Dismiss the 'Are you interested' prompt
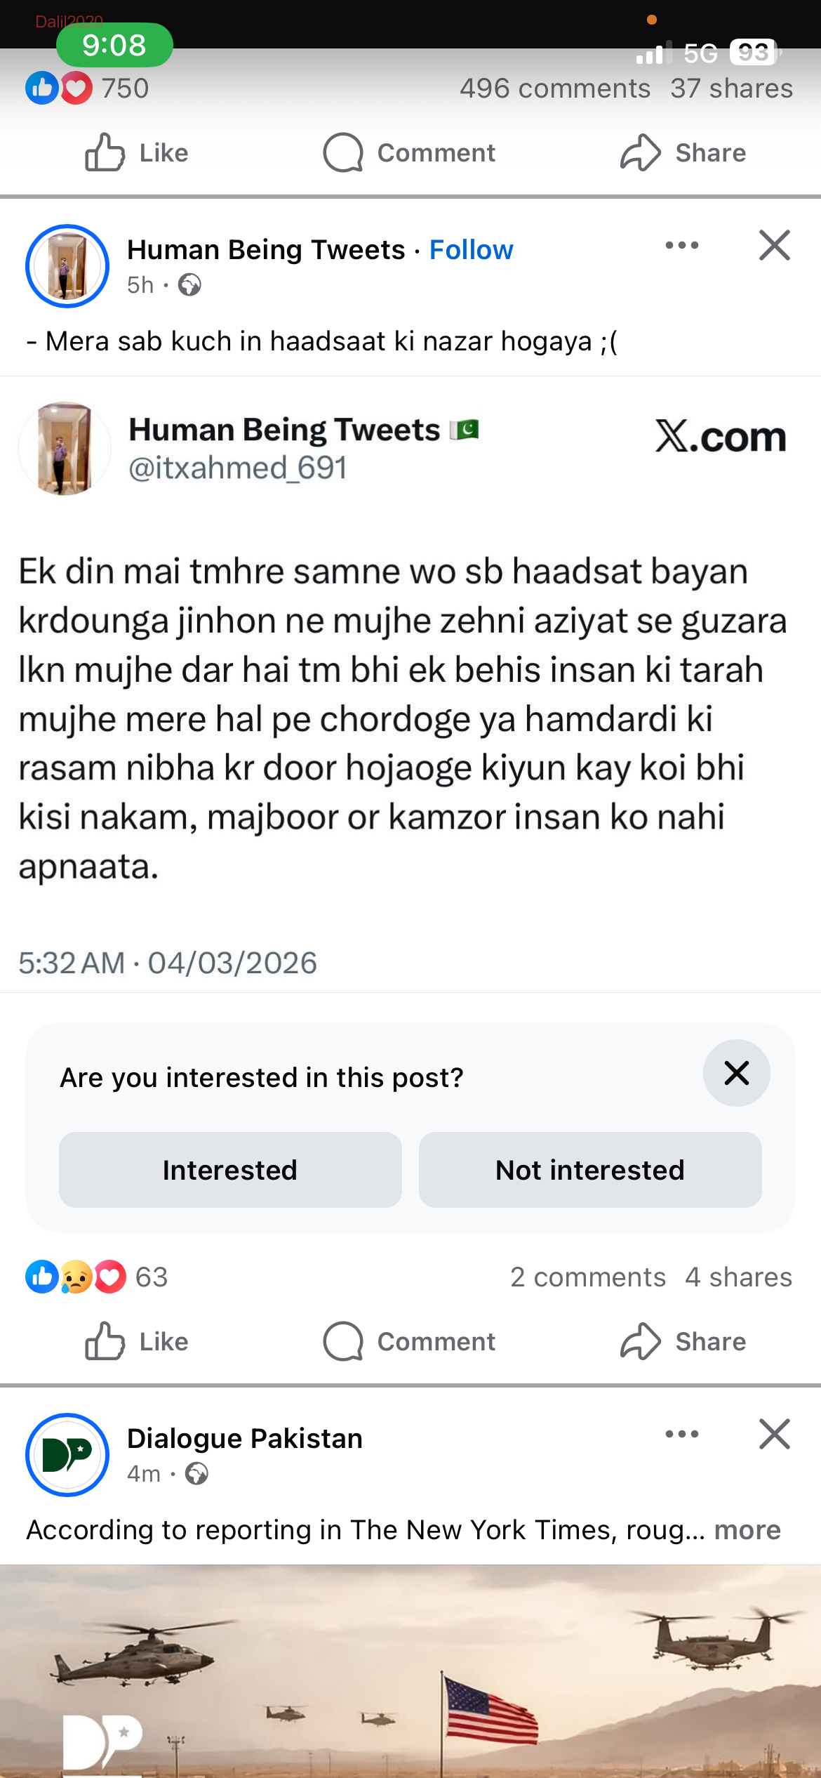This screenshot has width=821, height=1778. (x=735, y=1072)
